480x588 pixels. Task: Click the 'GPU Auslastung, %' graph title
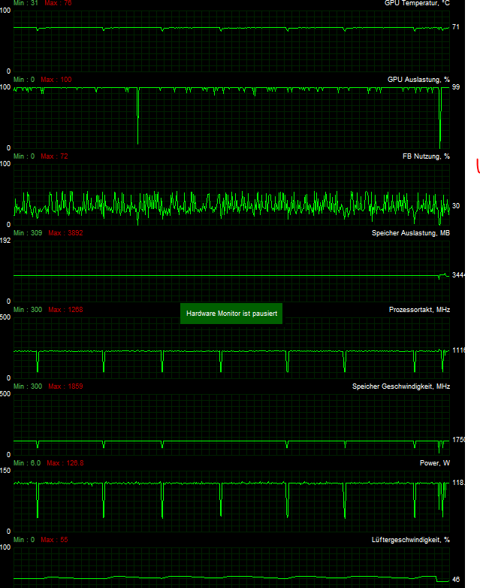pyautogui.click(x=418, y=80)
